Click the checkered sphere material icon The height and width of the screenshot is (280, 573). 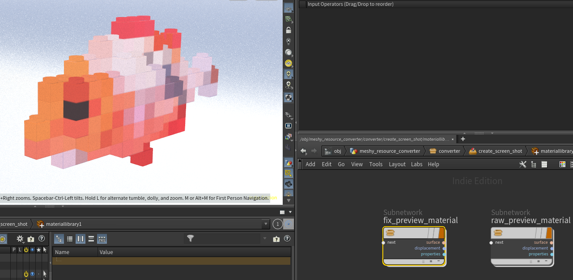pos(289,97)
